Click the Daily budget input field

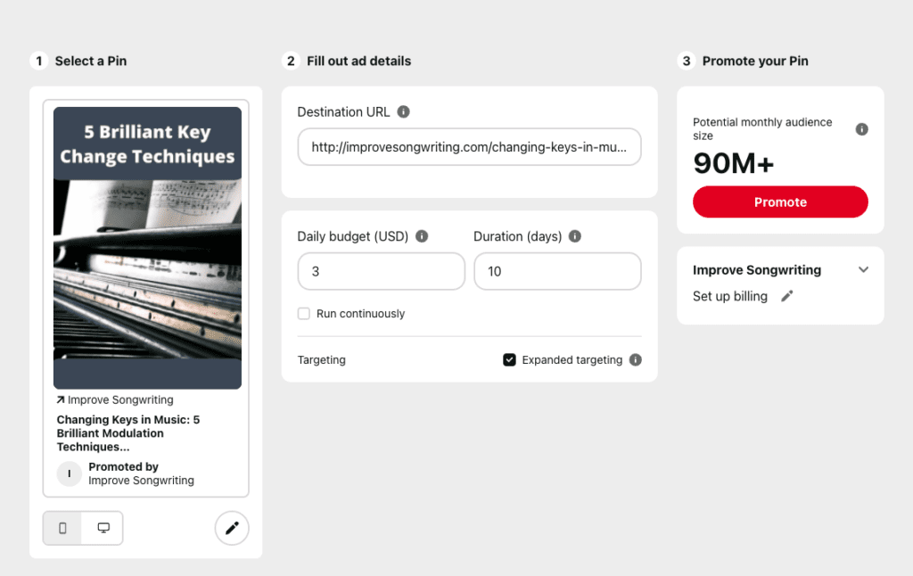tap(381, 271)
